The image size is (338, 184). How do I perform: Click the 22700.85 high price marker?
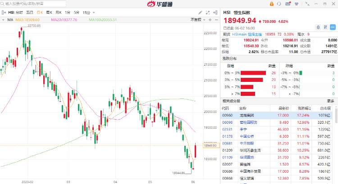pos(34,26)
